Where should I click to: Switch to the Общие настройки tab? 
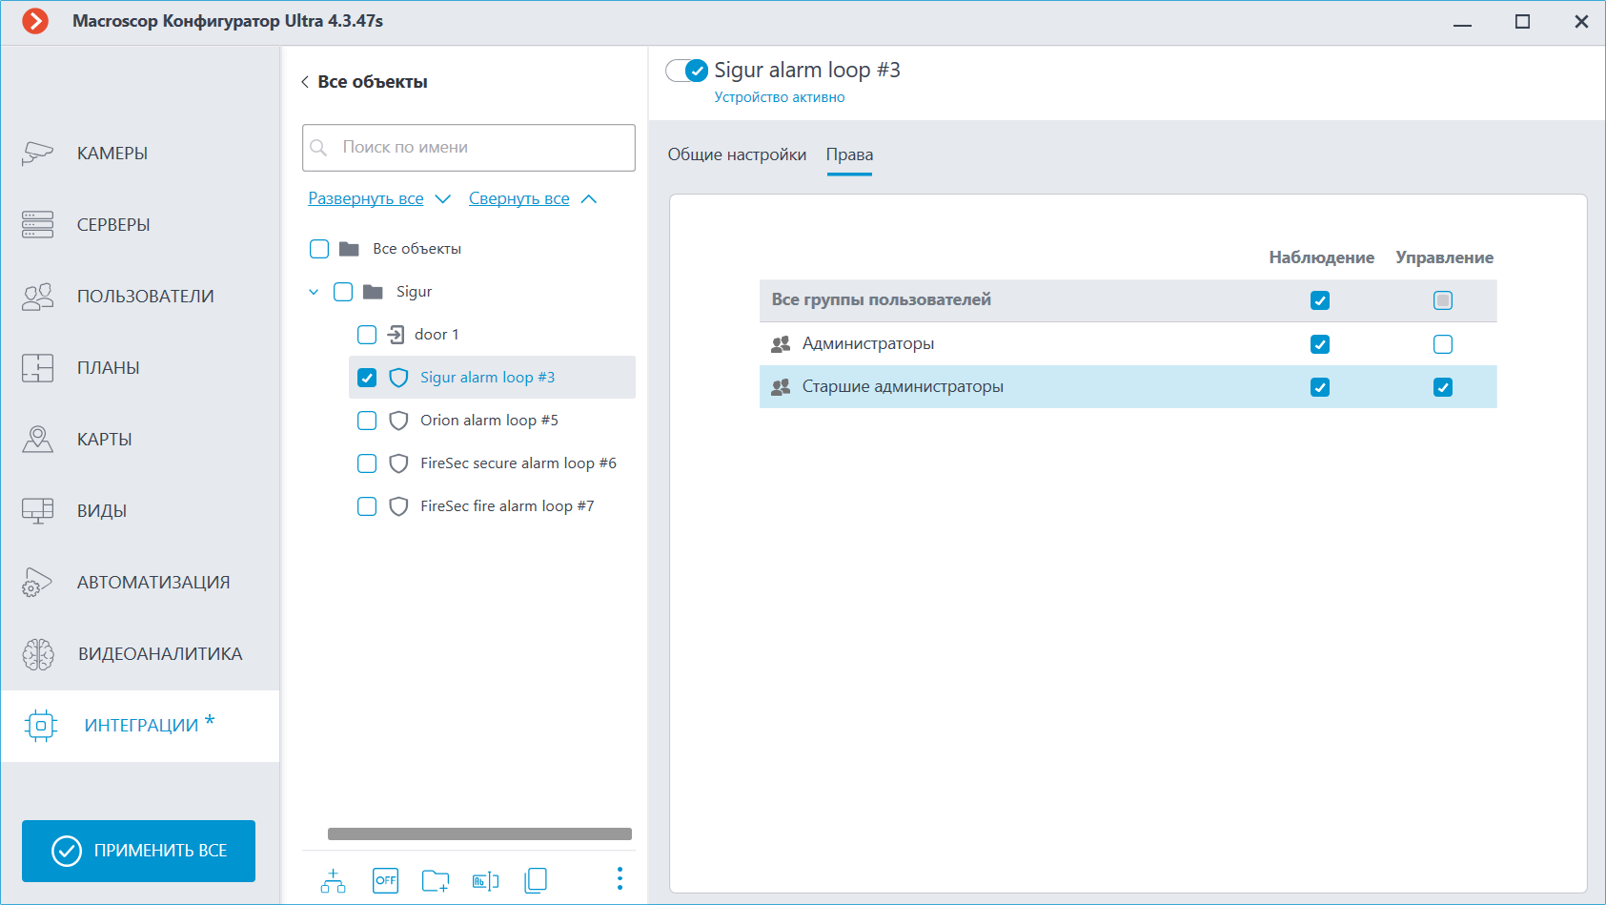737,154
